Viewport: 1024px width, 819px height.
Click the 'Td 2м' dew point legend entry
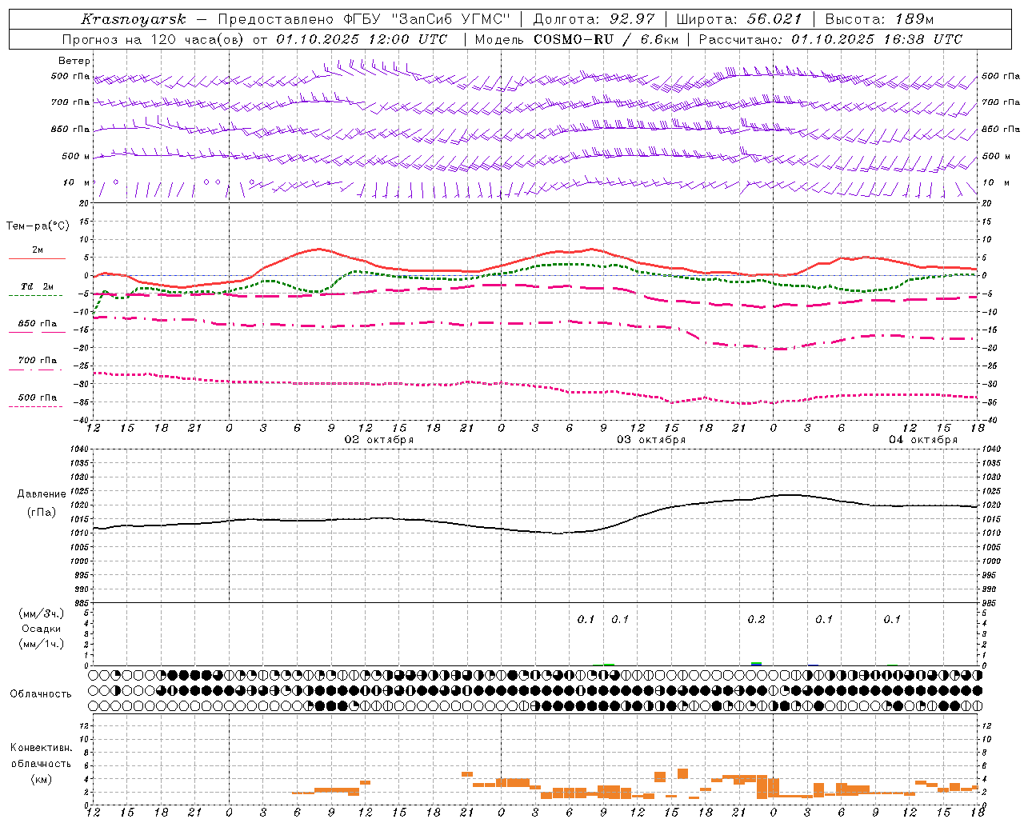coord(38,286)
